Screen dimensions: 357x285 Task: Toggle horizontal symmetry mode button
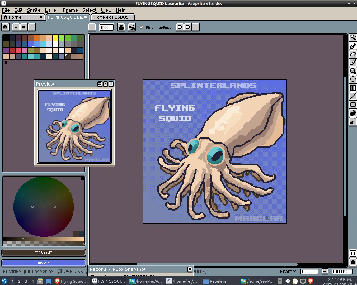[x=180, y=27]
